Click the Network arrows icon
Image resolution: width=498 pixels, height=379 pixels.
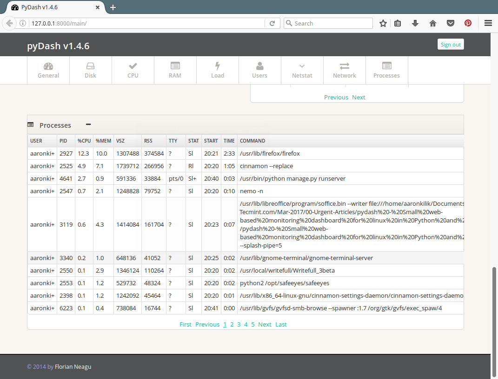point(344,66)
